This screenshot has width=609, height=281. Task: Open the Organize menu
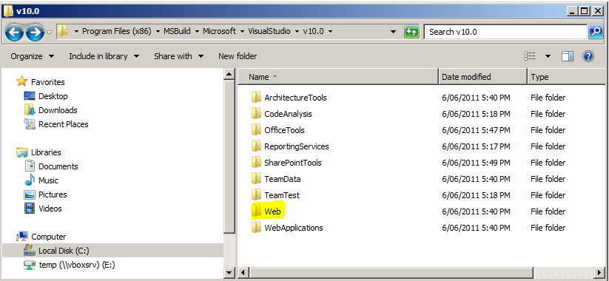pos(33,56)
